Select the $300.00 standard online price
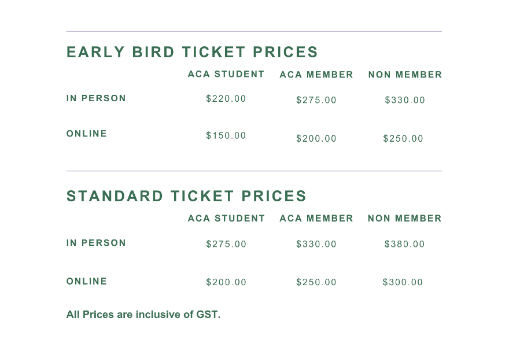 click(x=403, y=283)
